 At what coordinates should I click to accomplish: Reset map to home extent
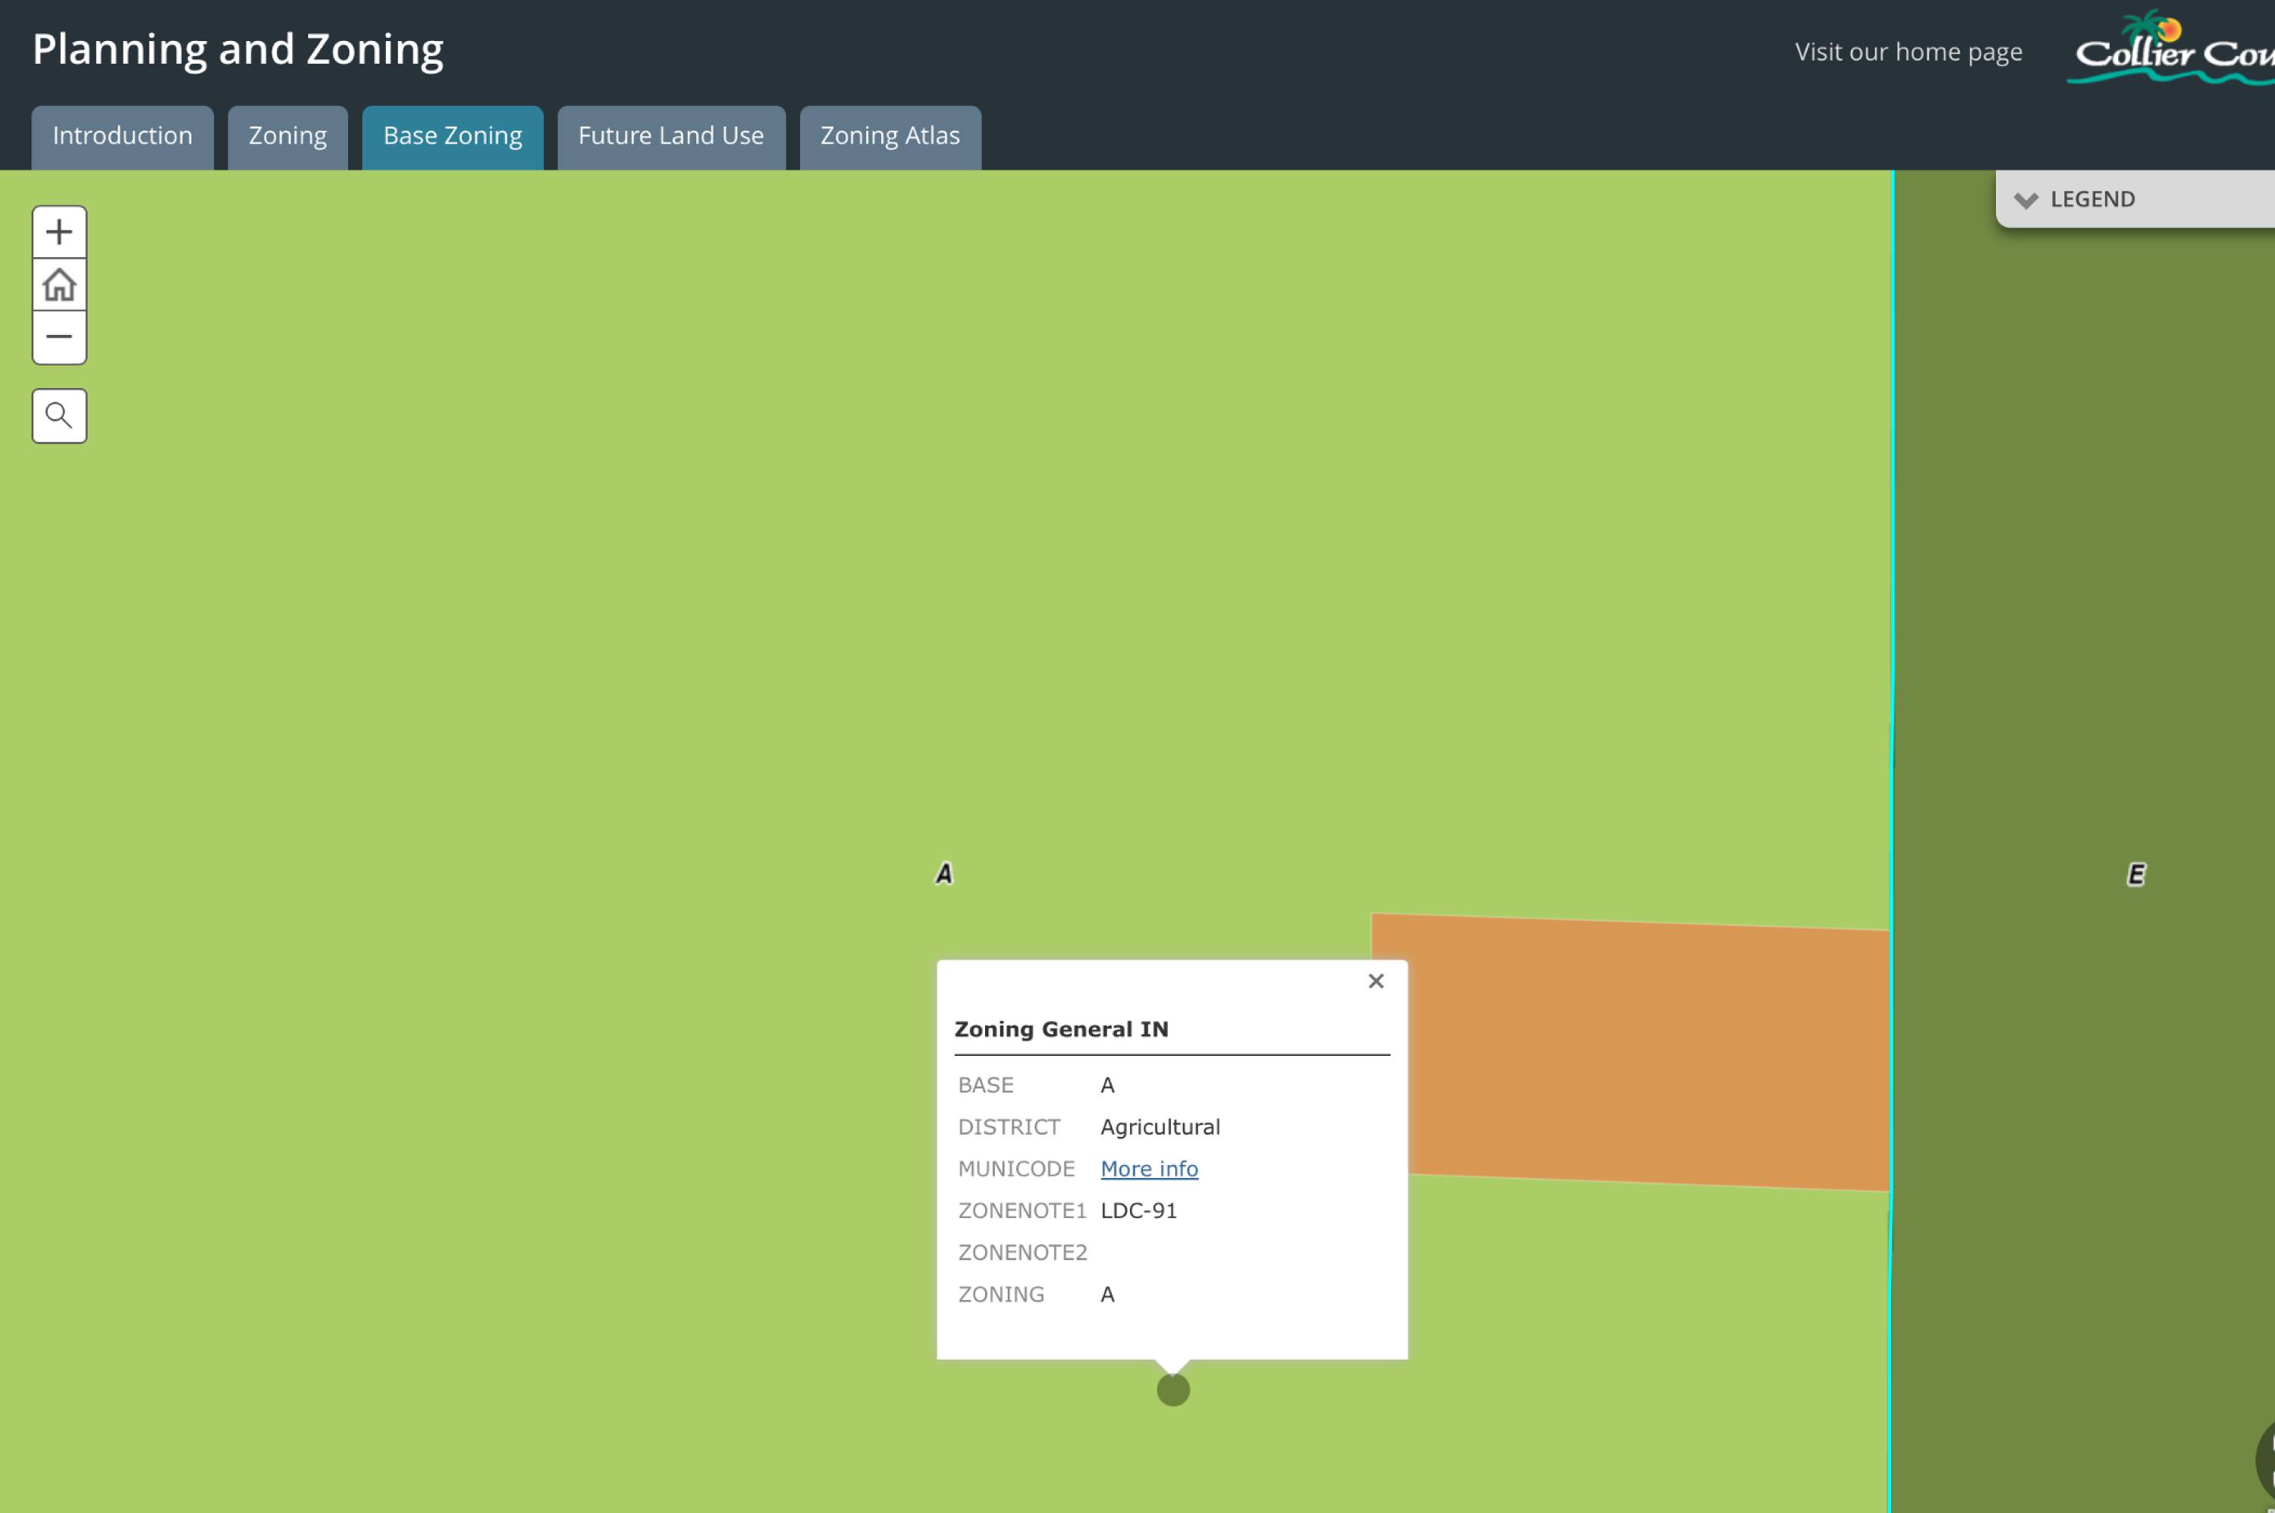pyautogui.click(x=59, y=285)
